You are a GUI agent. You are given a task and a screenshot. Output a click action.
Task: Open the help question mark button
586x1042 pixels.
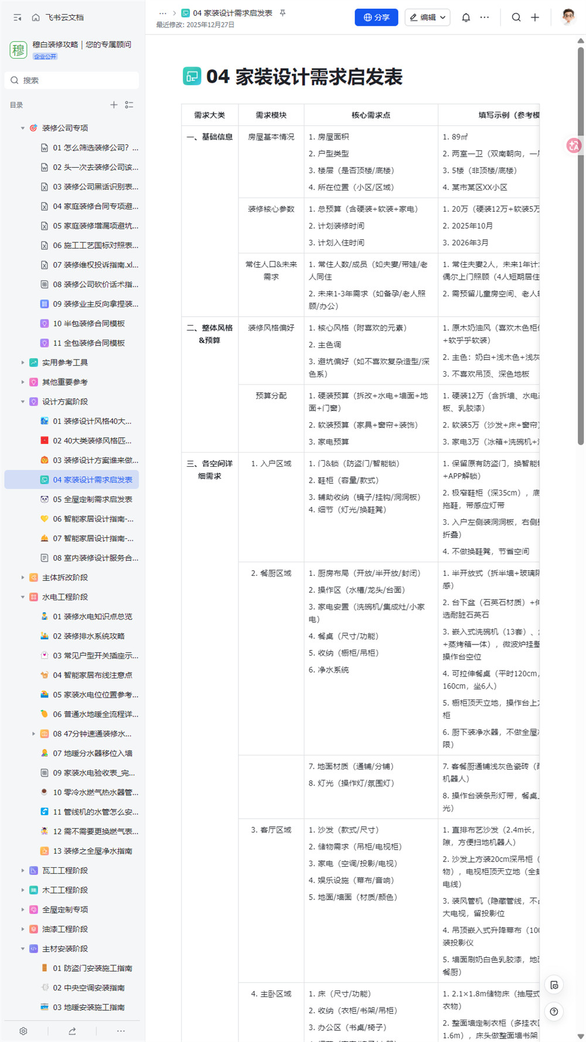pyautogui.click(x=554, y=1012)
